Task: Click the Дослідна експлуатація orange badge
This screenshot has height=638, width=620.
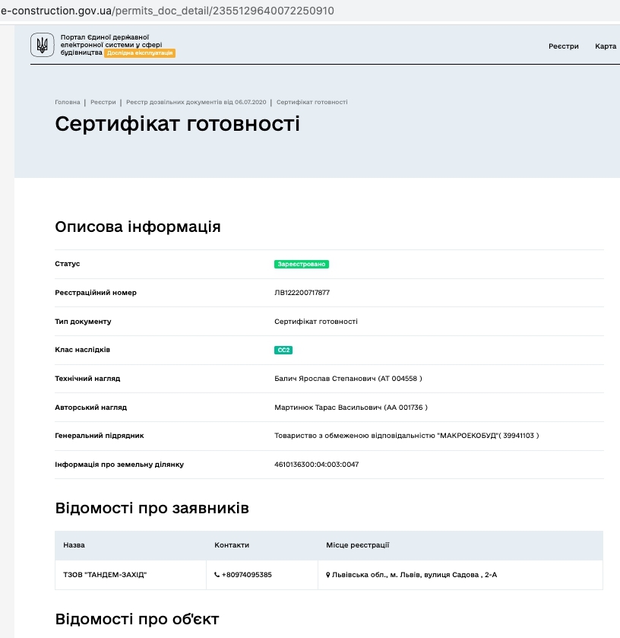Action: (140, 53)
